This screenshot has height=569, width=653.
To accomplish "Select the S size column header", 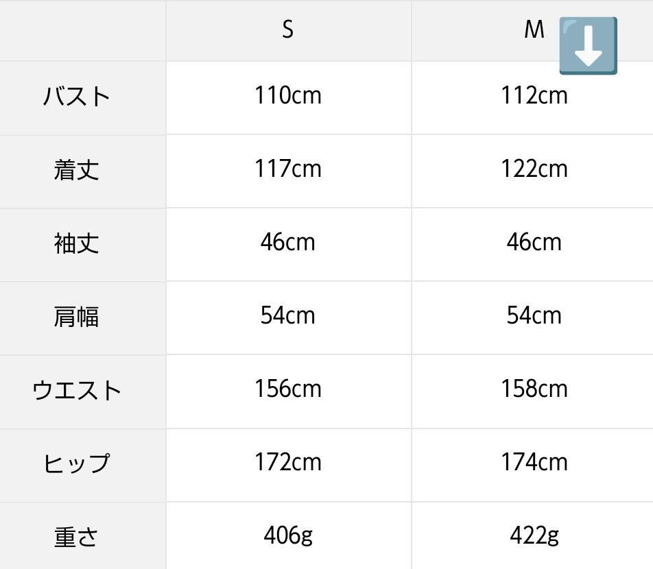I will tap(288, 30).
